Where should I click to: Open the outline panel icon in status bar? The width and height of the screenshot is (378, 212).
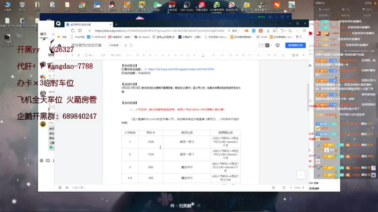coord(60,188)
